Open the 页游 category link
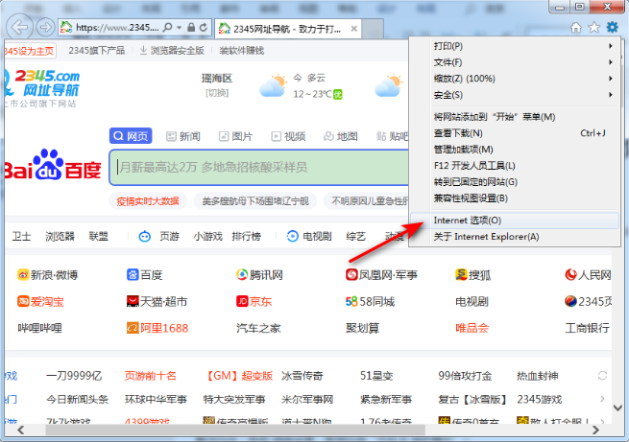Viewport: 629px width, 442px height. point(169,237)
